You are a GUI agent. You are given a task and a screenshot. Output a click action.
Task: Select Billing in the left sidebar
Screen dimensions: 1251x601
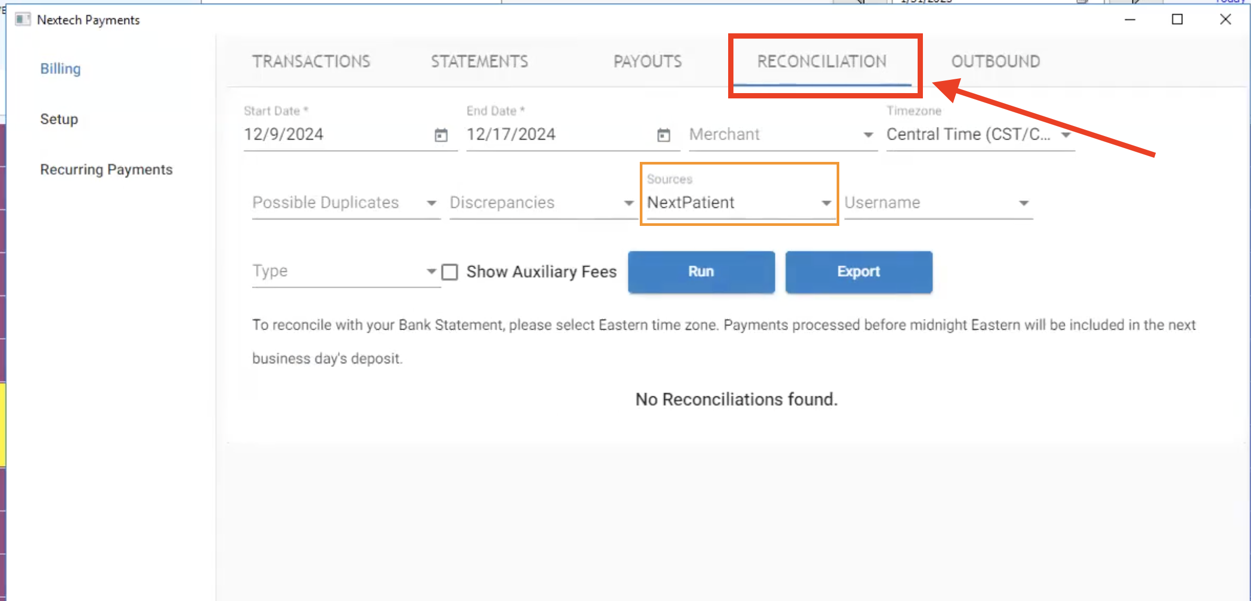pos(61,69)
